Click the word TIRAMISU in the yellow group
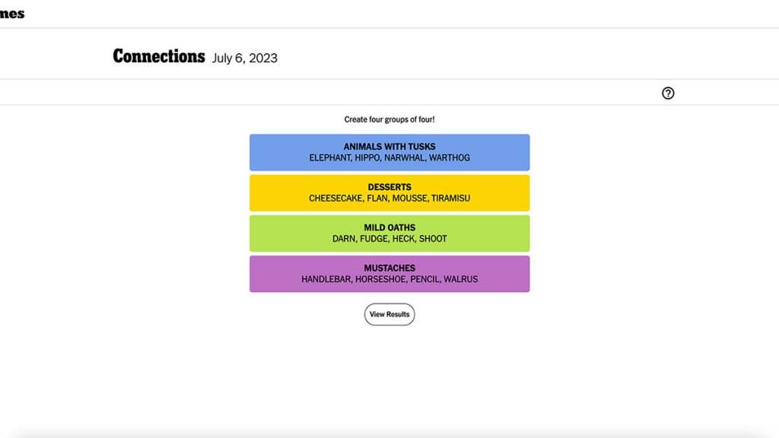 (x=451, y=198)
